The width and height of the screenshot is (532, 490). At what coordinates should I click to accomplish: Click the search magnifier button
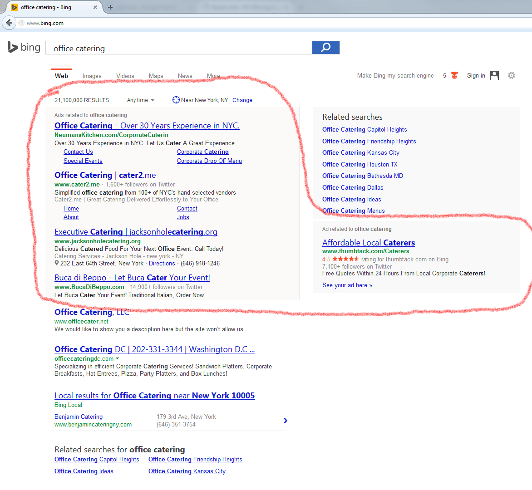pos(325,47)
